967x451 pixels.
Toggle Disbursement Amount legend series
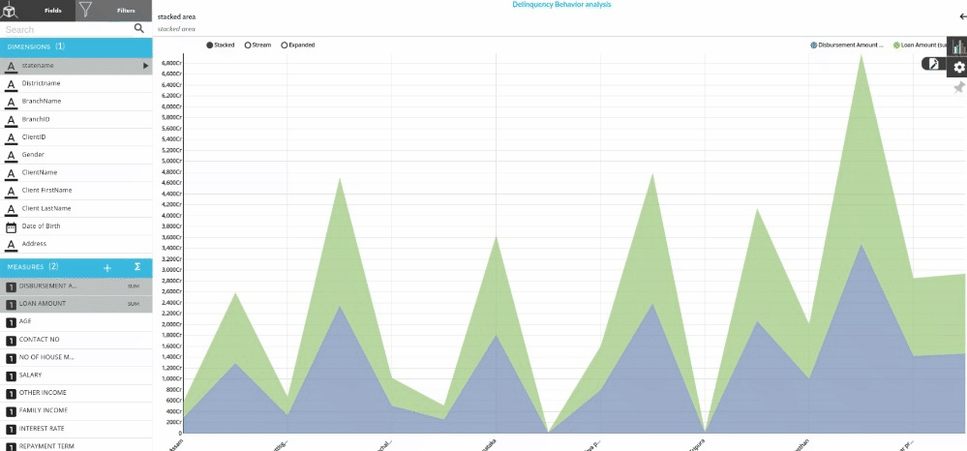pyautogui.click(x=847, y=45)
